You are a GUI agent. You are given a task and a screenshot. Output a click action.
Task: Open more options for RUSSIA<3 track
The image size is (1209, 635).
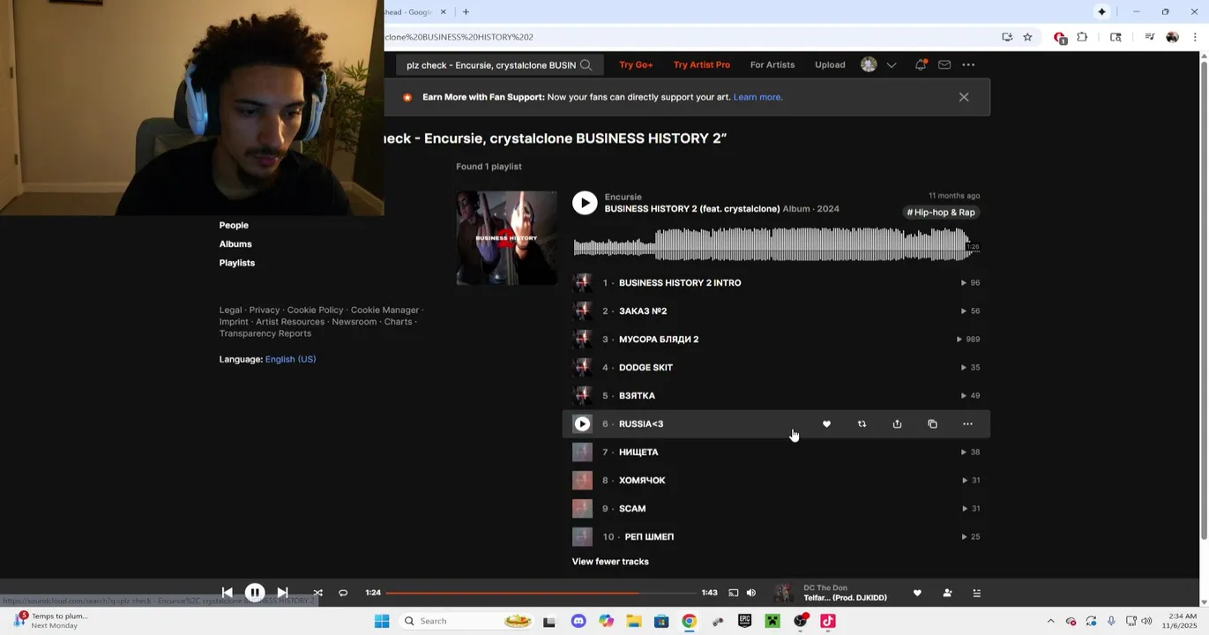(x=967, y=424)
